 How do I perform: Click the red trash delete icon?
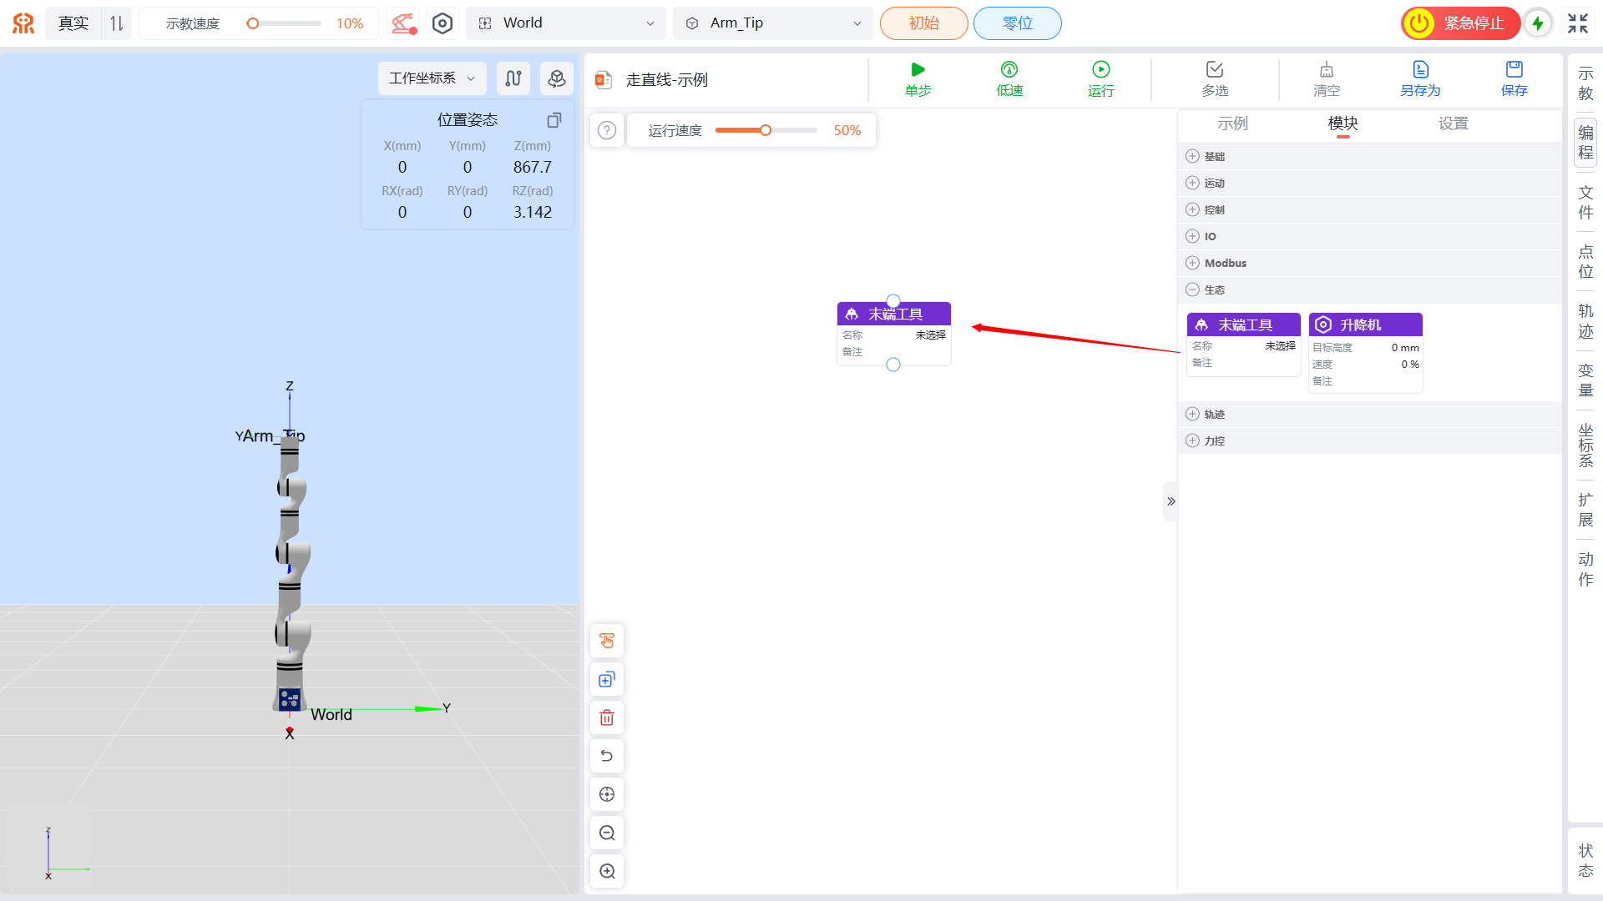tap(607, 717)
